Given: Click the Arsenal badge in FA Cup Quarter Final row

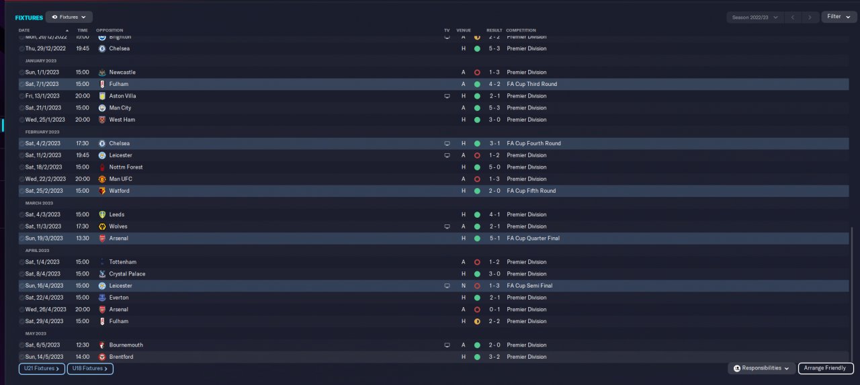Looking at the screenshot, I should tap(101, 238).
